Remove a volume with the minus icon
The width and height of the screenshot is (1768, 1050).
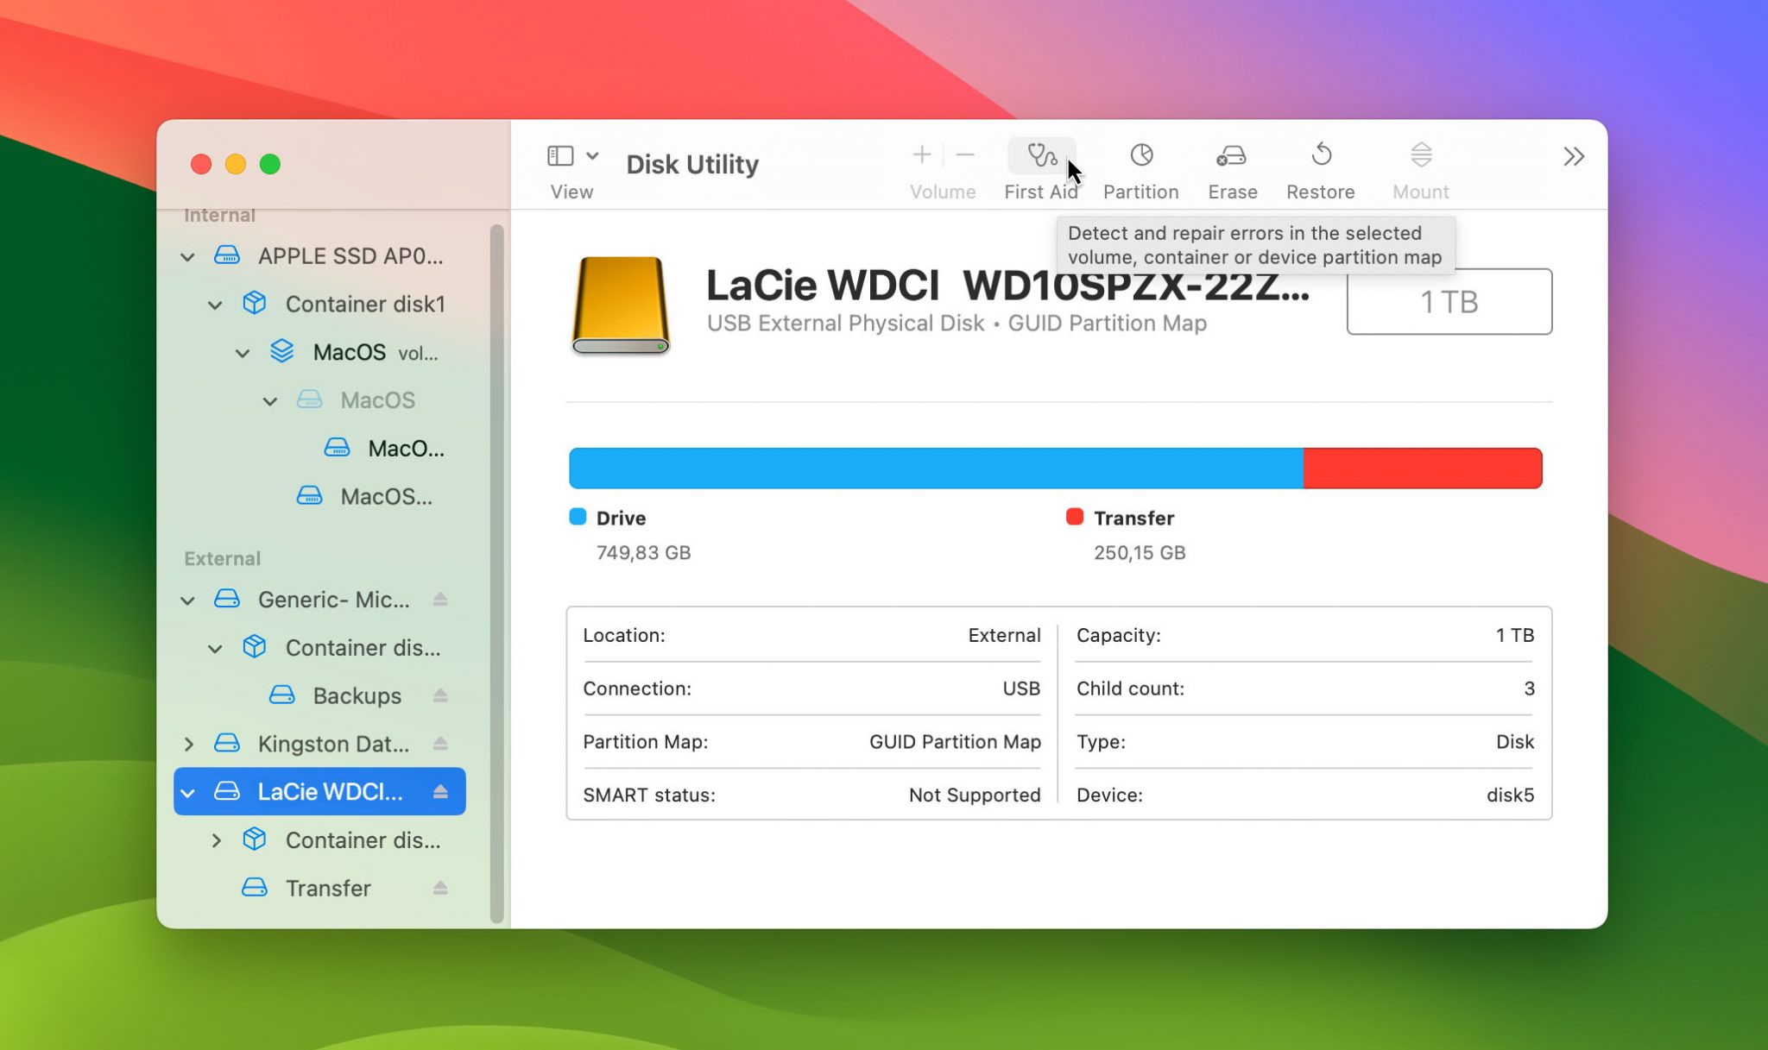click(x=964, y=155)
